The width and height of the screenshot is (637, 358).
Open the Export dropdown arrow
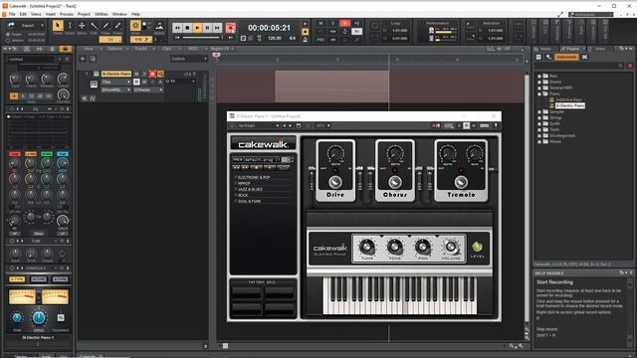click(42, 26)
